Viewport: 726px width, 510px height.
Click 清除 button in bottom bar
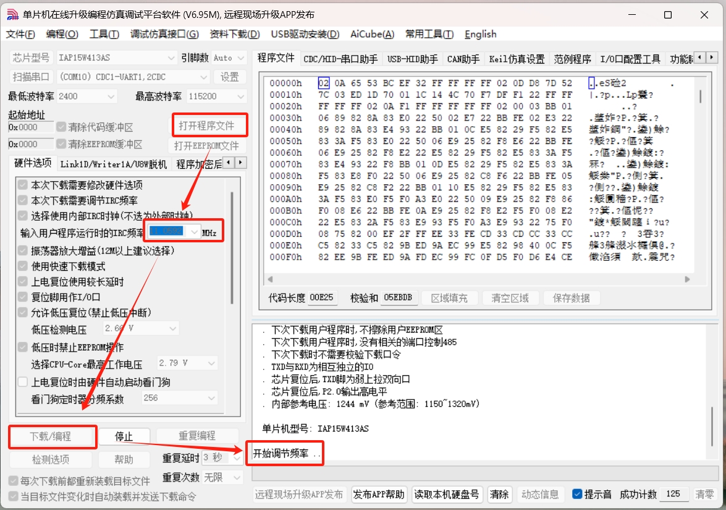pyautogui.click(x=499, y=495)
